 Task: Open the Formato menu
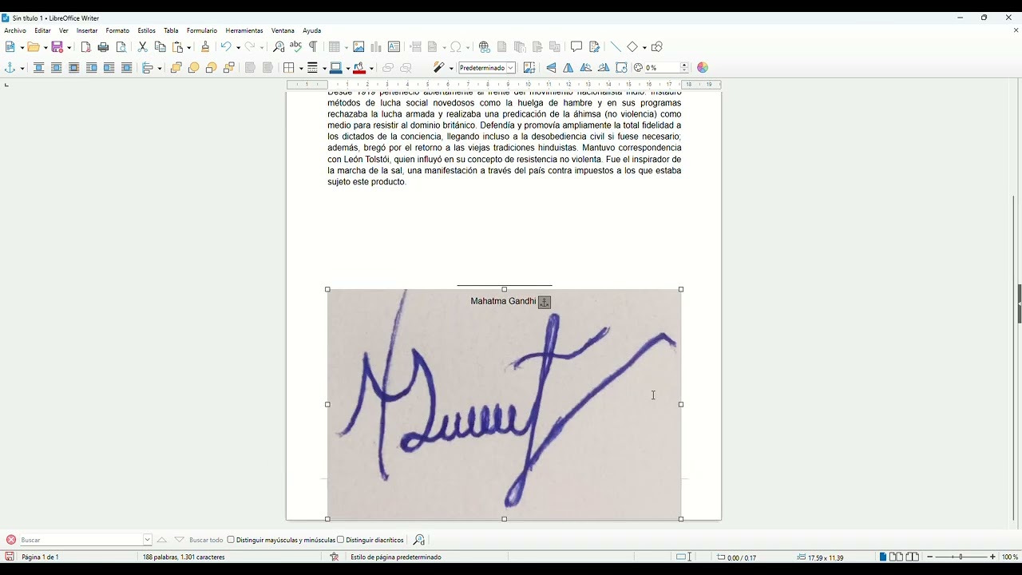click(117, 30)
